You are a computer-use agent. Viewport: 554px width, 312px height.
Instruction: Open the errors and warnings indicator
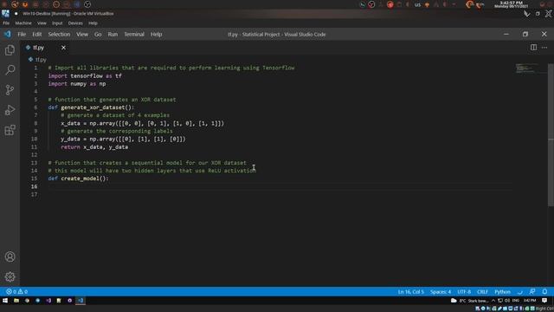[16, 292]
